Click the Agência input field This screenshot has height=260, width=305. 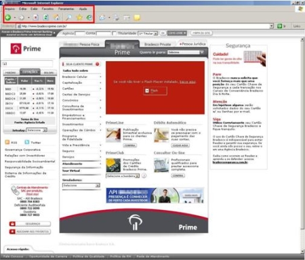point(80,33)
